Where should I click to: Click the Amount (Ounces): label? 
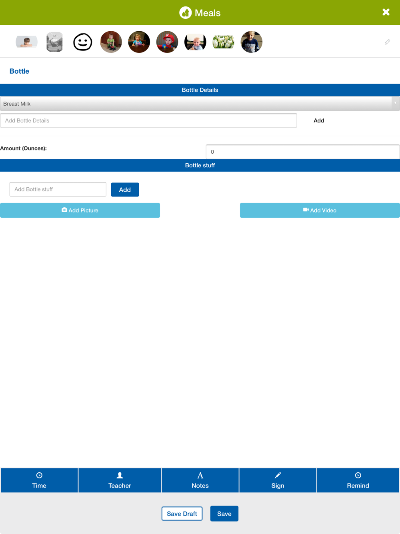point(24,148)
